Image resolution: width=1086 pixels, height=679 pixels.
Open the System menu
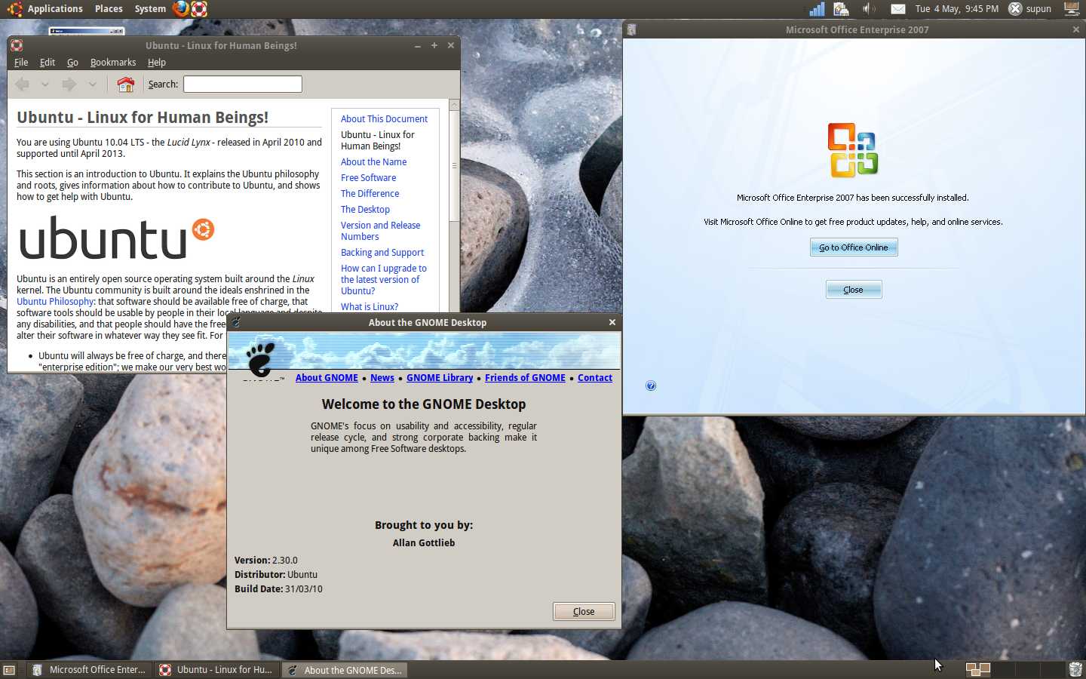(x=150, y=9)
